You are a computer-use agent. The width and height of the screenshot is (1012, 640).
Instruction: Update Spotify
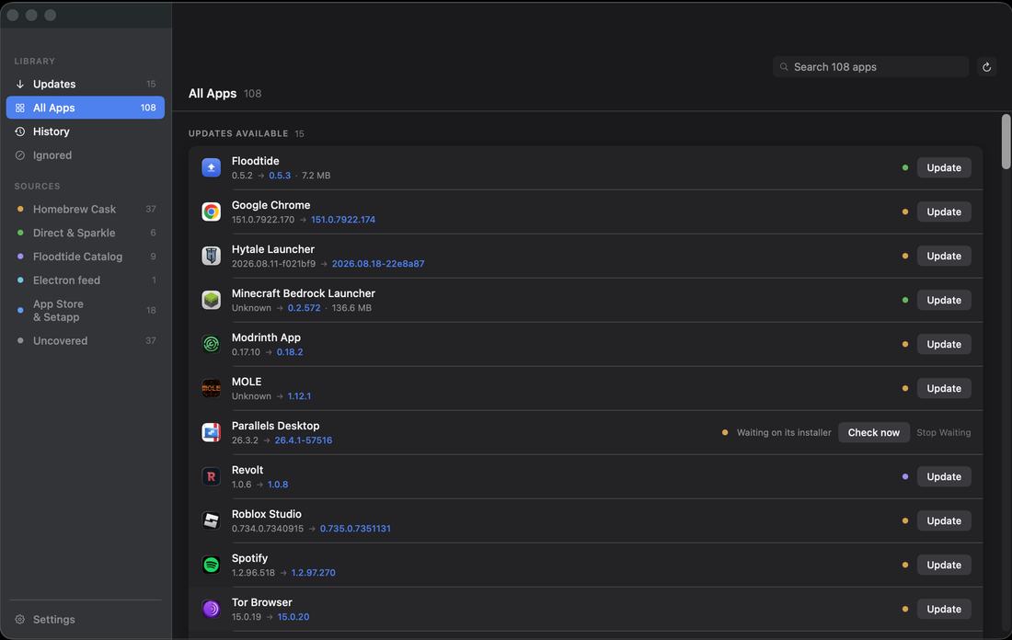(x=944, y=566)
